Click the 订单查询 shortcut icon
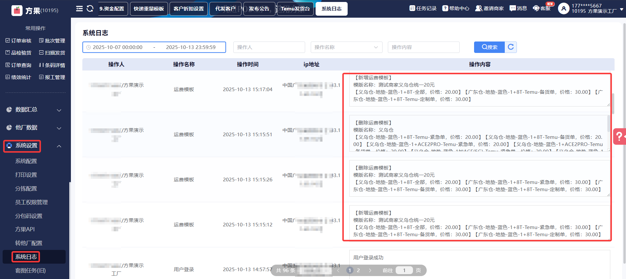The width and height of the screenshot is (626, 279). (8, 65)
